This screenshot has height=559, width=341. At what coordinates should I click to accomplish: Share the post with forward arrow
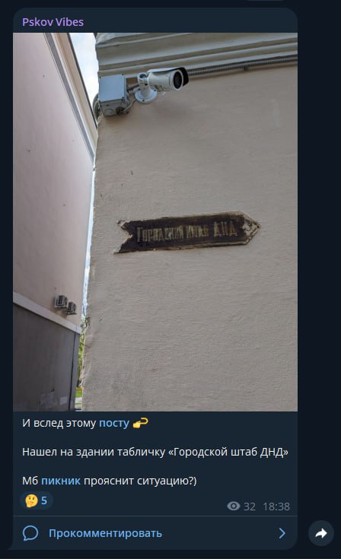(321, 533)
